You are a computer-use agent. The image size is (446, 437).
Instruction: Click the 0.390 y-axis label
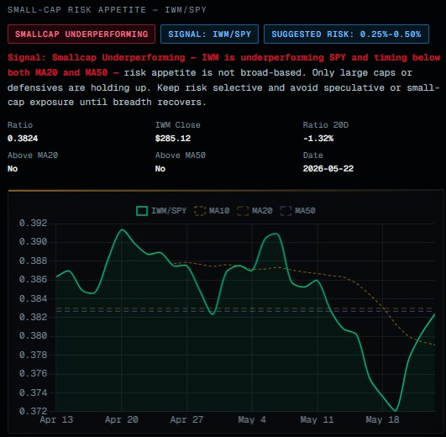tap(33, 242)
